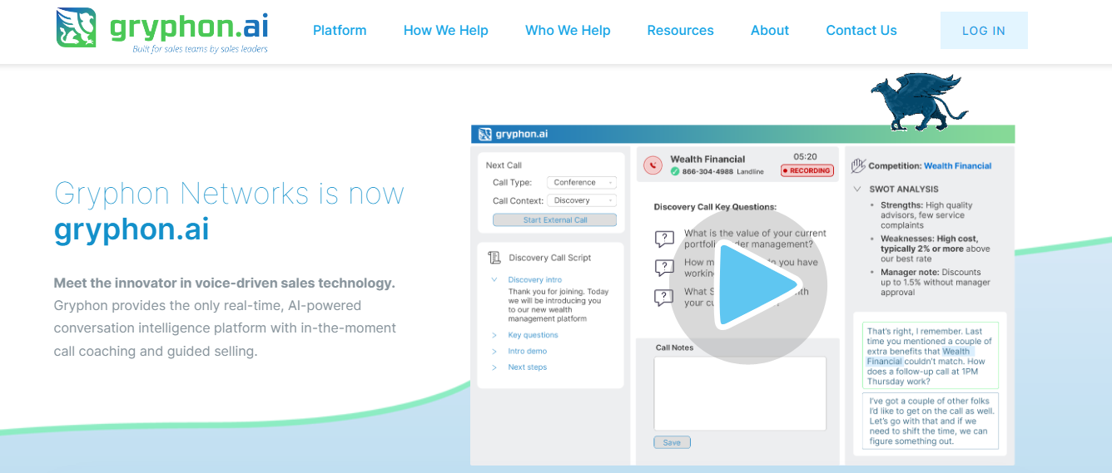Click the 05:20 call timer
Image resolution: width=1112 pixels, height=473 pixels.
[x=805, y=156]
